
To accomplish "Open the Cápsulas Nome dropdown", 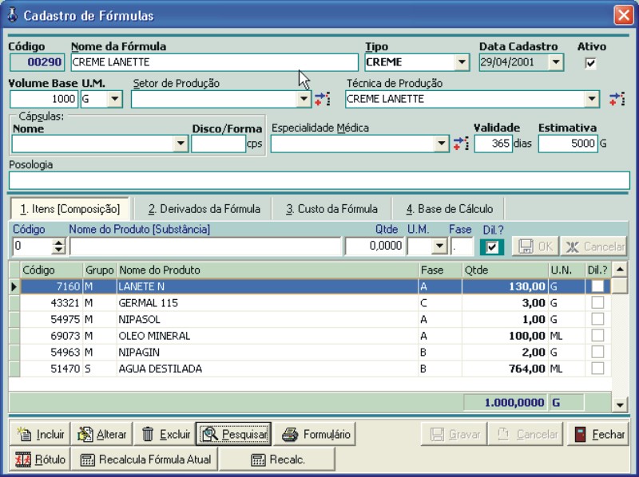I will pos(181,144).
